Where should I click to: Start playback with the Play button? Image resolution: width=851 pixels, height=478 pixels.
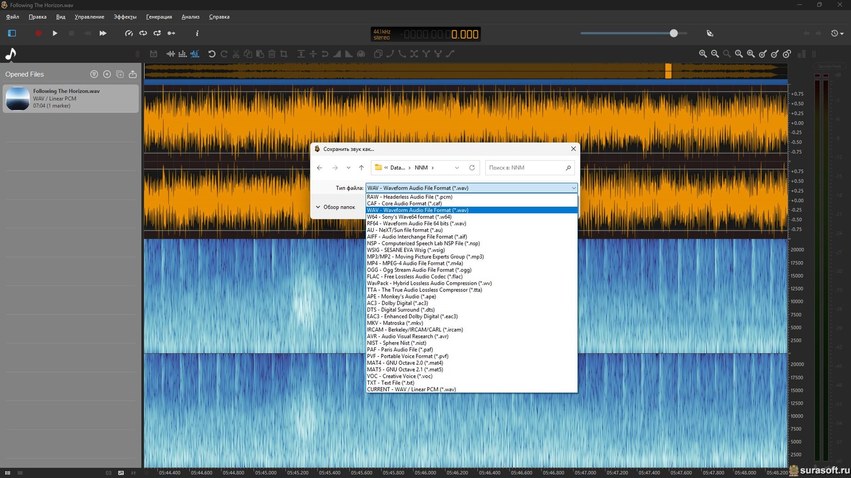click(x=55, y=33)
